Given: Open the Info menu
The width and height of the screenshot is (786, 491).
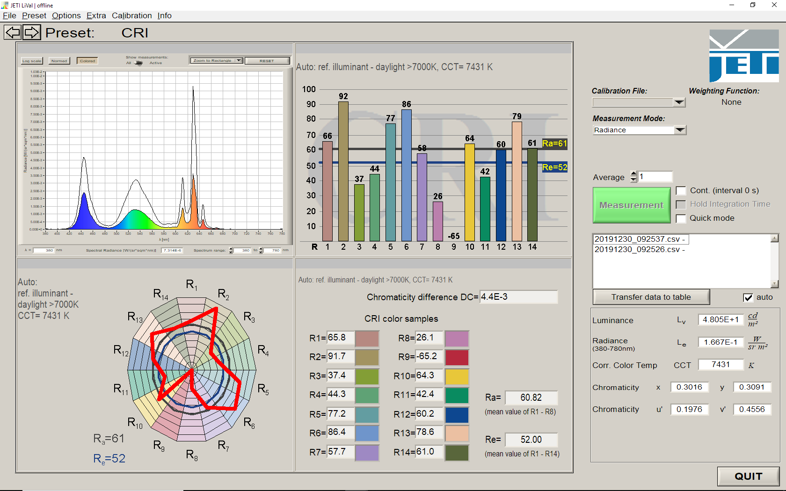Looking at the screenshot, I should [164, 15].
